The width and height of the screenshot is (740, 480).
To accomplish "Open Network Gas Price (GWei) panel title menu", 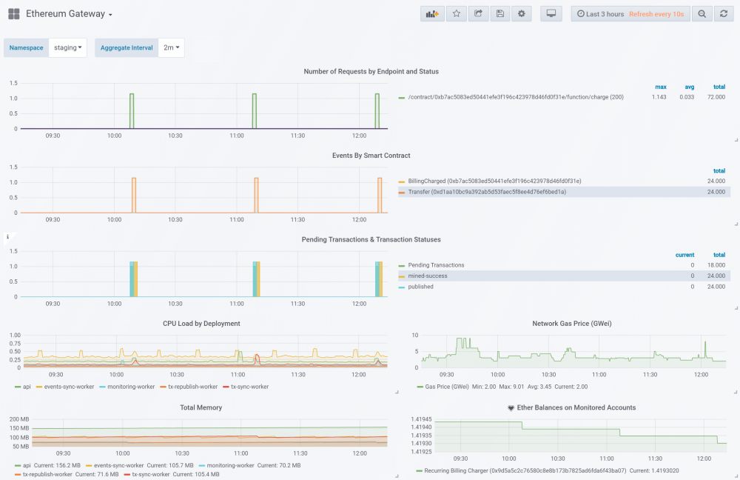I will 571,324.
